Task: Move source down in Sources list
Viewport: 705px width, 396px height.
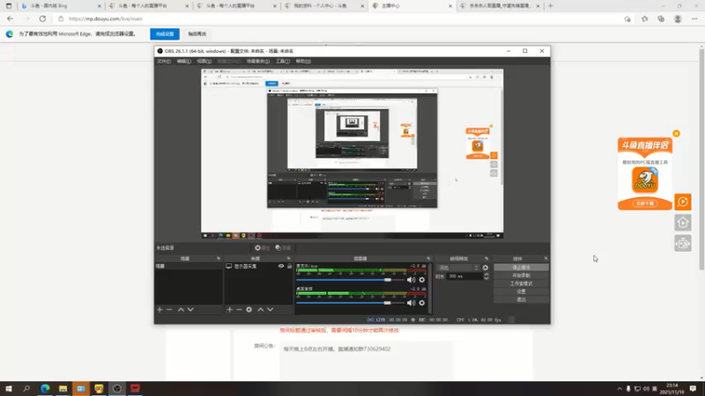Action: pyautogui.click(x=271, y=310)
